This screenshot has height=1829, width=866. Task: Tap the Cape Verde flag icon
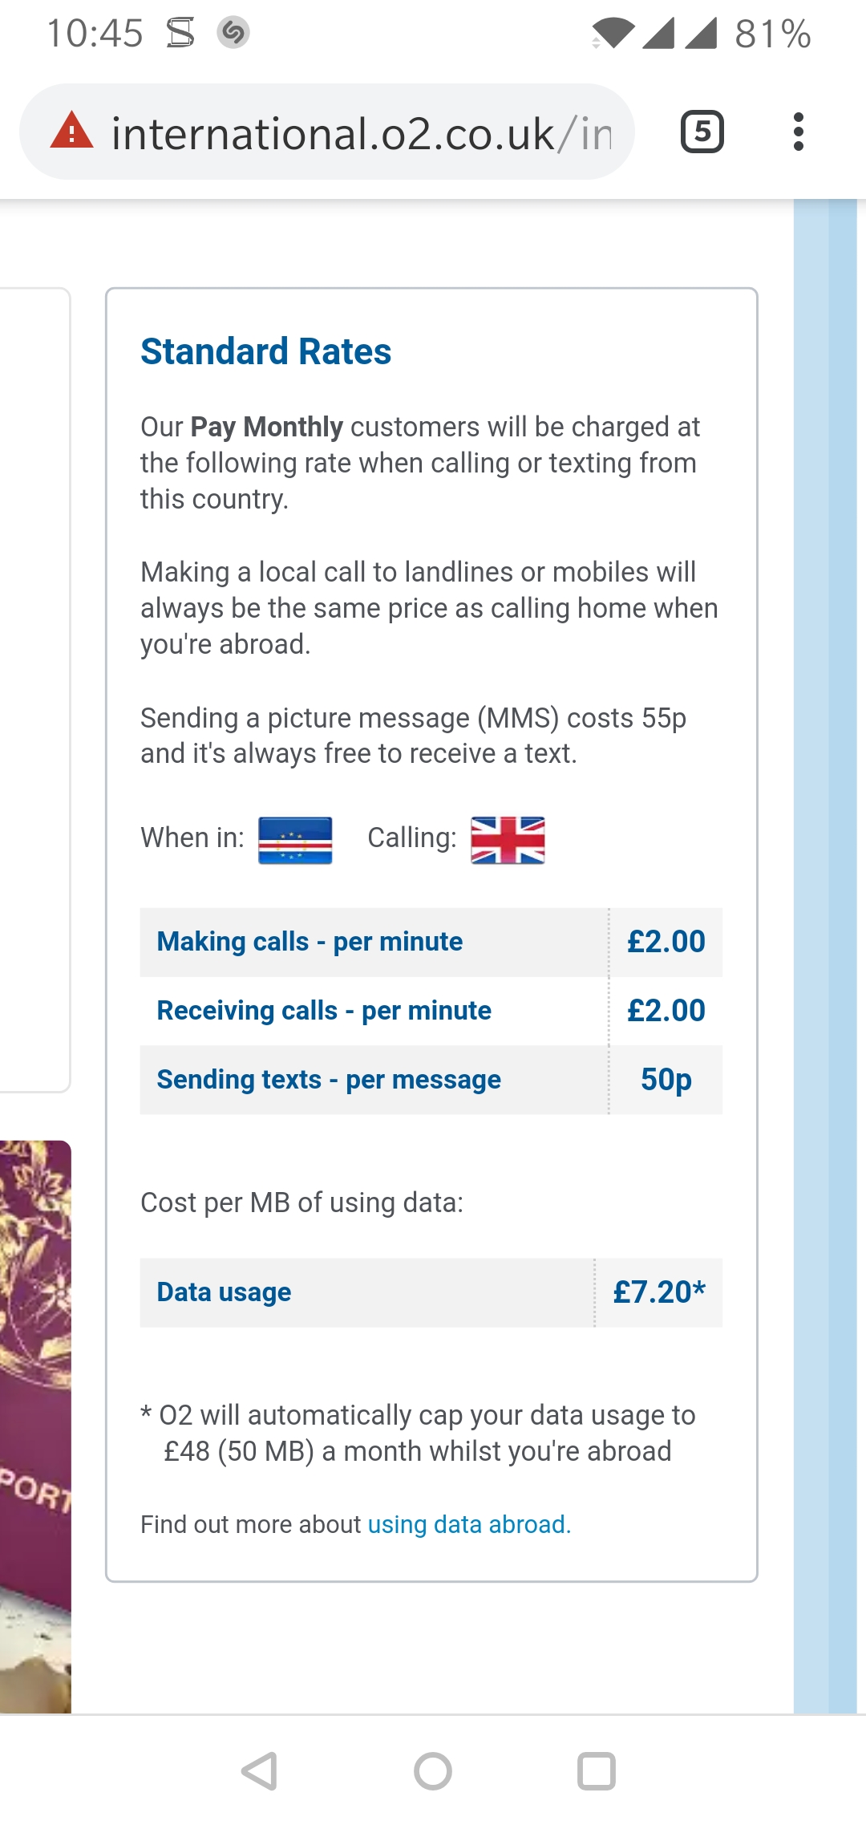[295, 840]
